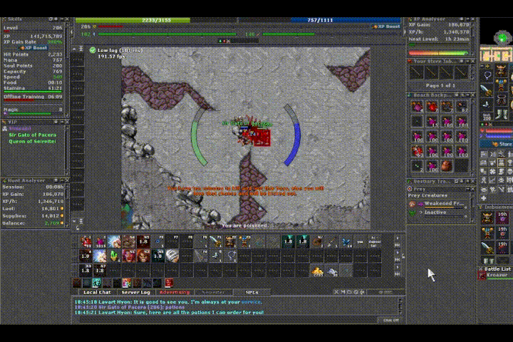Click the green health bar at top

click(x=156, y=20)
